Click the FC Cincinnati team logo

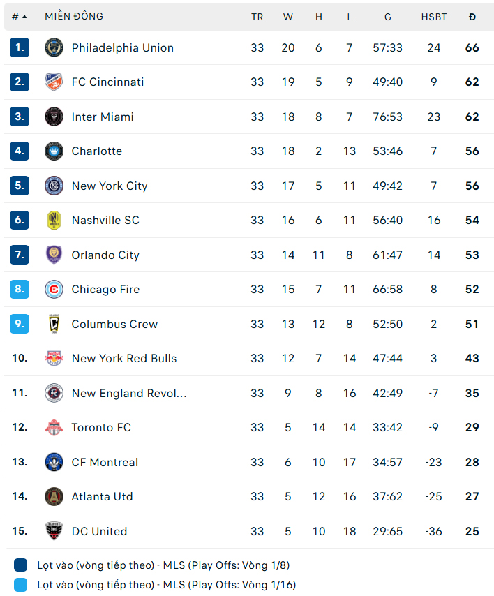(54, 82)
